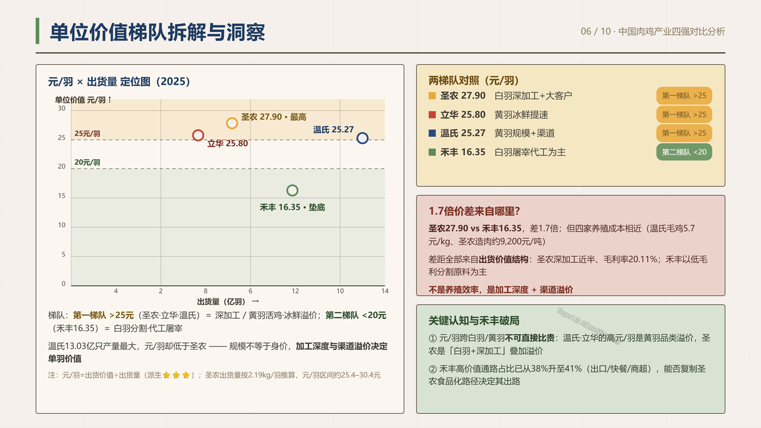Click the x-axis tick value 14
Viewport: 761px width, 428px height.
[385, 291]
